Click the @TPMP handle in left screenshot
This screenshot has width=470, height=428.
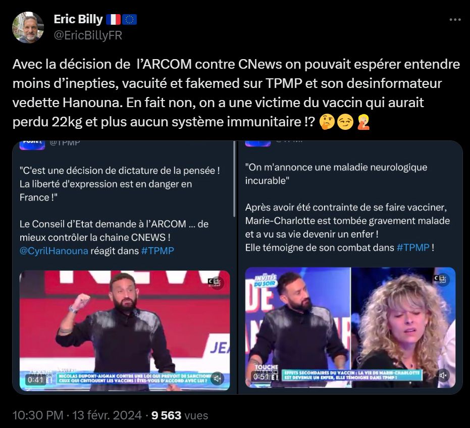point(65,143)
